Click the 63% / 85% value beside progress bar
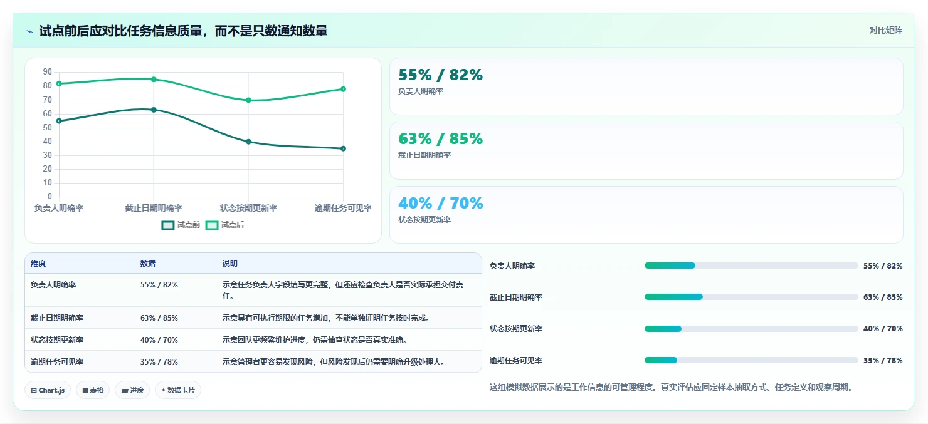This screenshot has width=928, height=424. click(x=883, y=297)
